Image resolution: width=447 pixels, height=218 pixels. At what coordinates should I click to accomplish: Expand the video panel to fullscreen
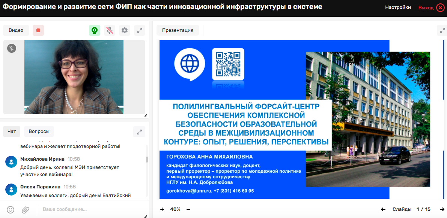(139, 30)
